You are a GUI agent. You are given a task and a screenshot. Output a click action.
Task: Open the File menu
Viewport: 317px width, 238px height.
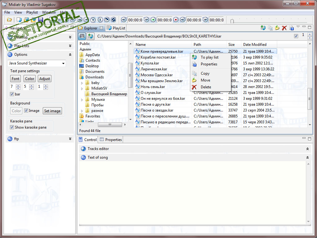[x=7, y=12]
